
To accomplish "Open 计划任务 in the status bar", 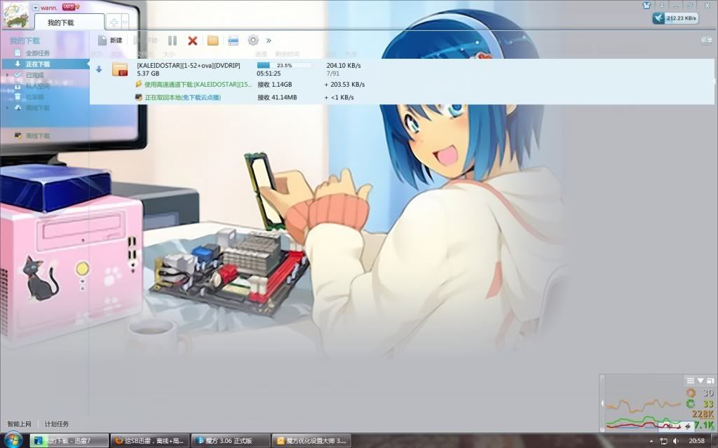I will tap(57, 424).
